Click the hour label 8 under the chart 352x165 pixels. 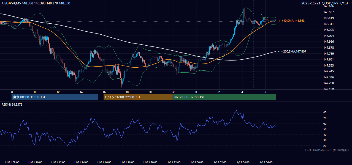[12, 92]
